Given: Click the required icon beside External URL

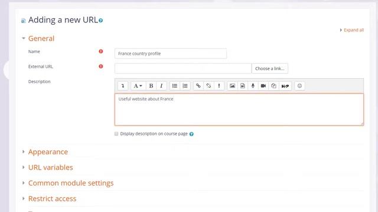Looking at the screenshot, I should tap(101, 66).
